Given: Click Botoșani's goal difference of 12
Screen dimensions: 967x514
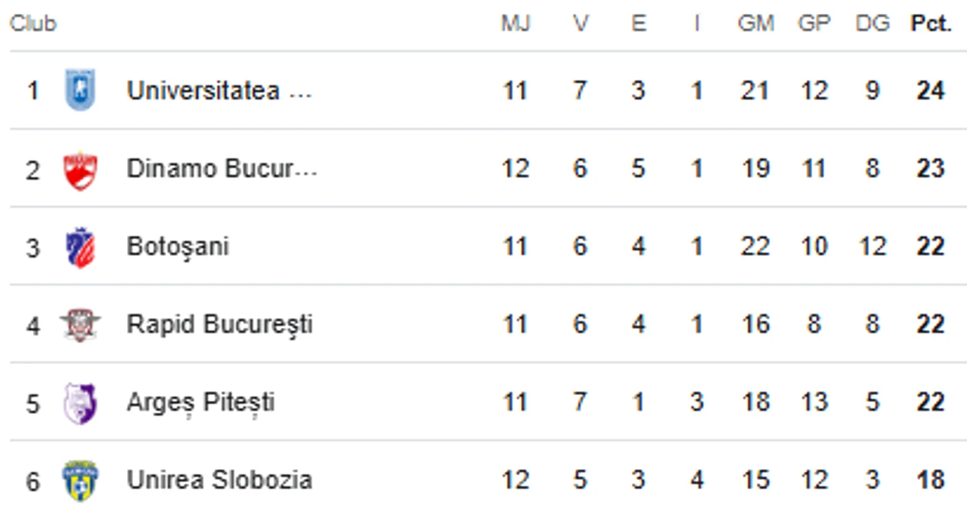Looking at the screenshot, I should tap(872, 247).
